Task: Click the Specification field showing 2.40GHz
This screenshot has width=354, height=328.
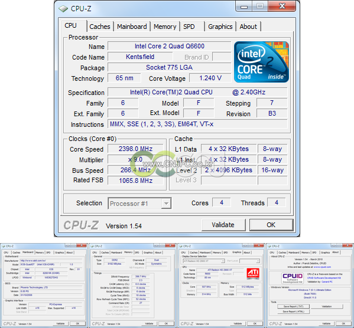Action: 197,92
